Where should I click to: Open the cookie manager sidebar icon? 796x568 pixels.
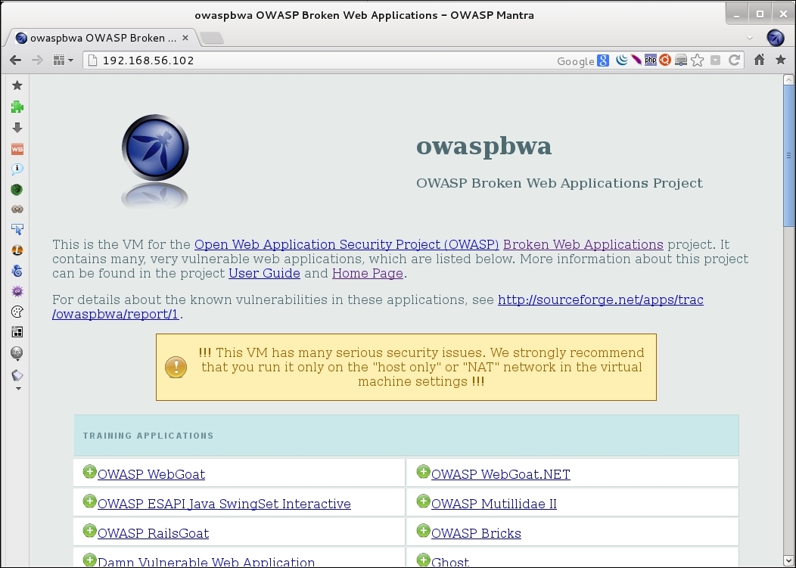(17, 312)
